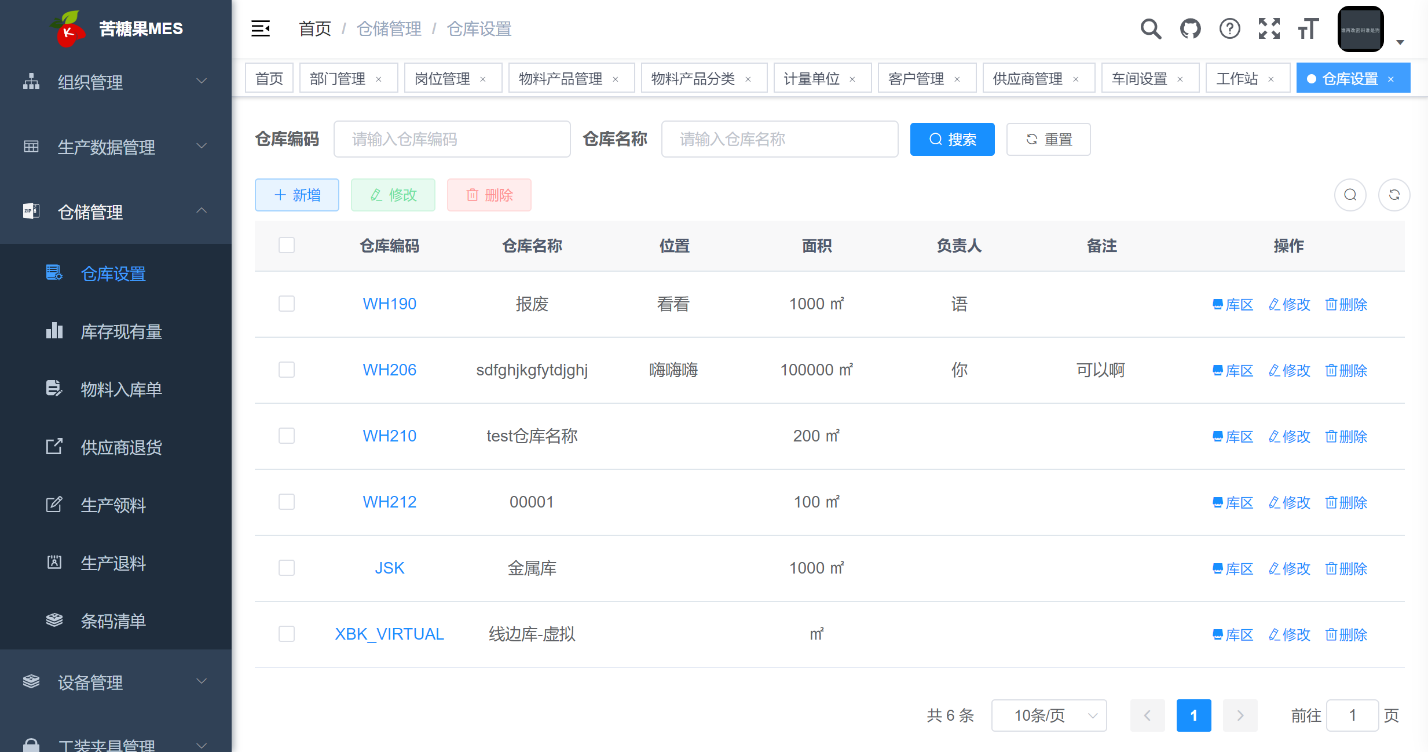This screenshot has width=1428, height=752.
Task: Open the top bar search magnifier
Action: point(1151,28)
